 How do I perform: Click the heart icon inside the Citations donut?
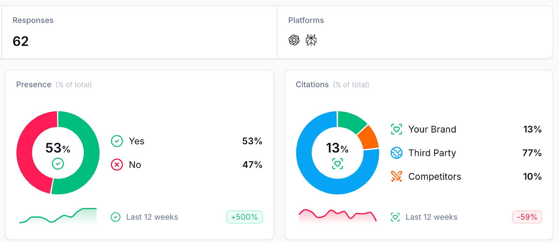[x=337, y=163]
